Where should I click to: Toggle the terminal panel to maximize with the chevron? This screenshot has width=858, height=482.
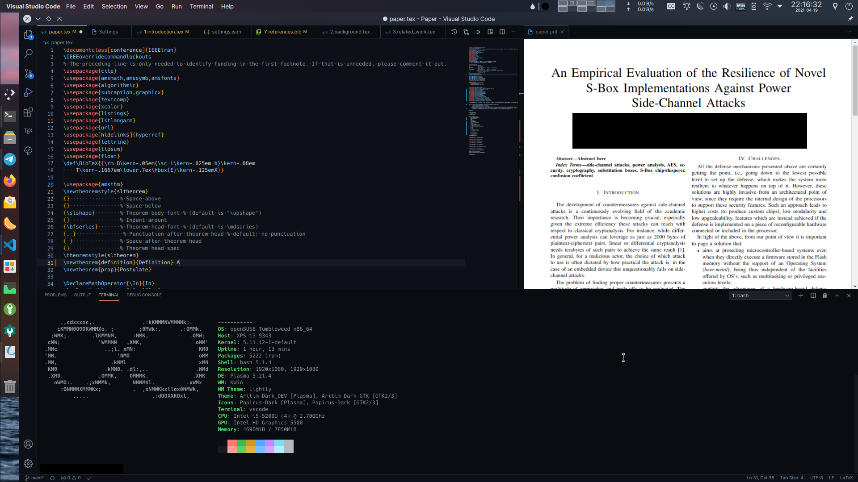836,295
